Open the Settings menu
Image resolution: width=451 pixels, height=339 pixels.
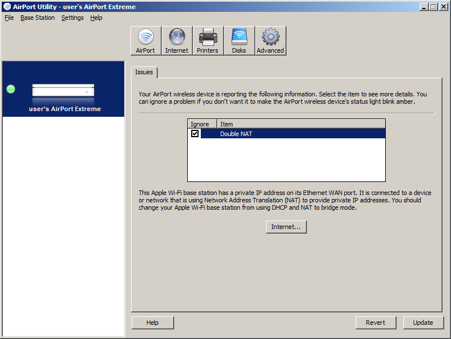tap(73, 18)
